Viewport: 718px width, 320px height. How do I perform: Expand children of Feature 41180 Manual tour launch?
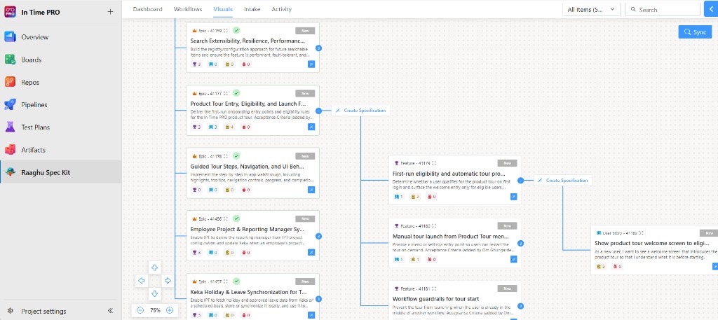[x=521, y=243]
